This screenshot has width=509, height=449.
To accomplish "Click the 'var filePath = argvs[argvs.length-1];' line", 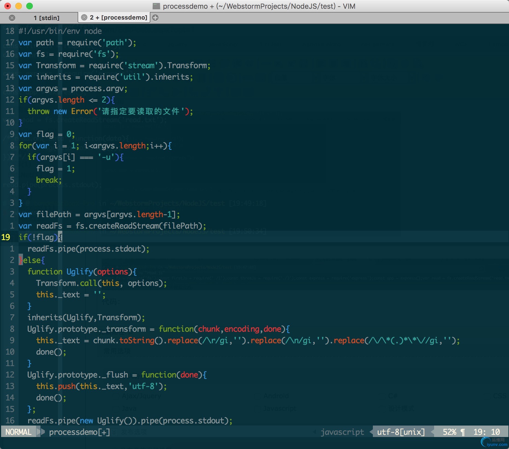I will (99, 214).
